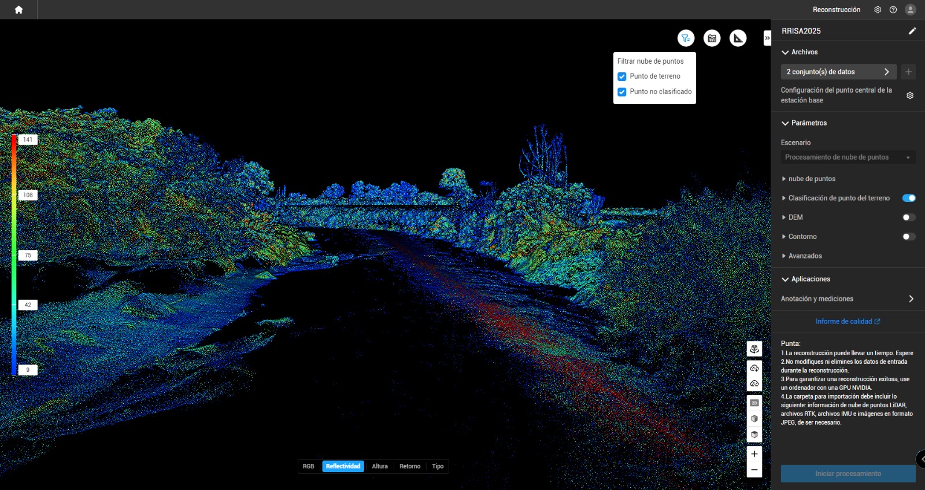Open the point cloud filter tool

(x=686, y=38)
